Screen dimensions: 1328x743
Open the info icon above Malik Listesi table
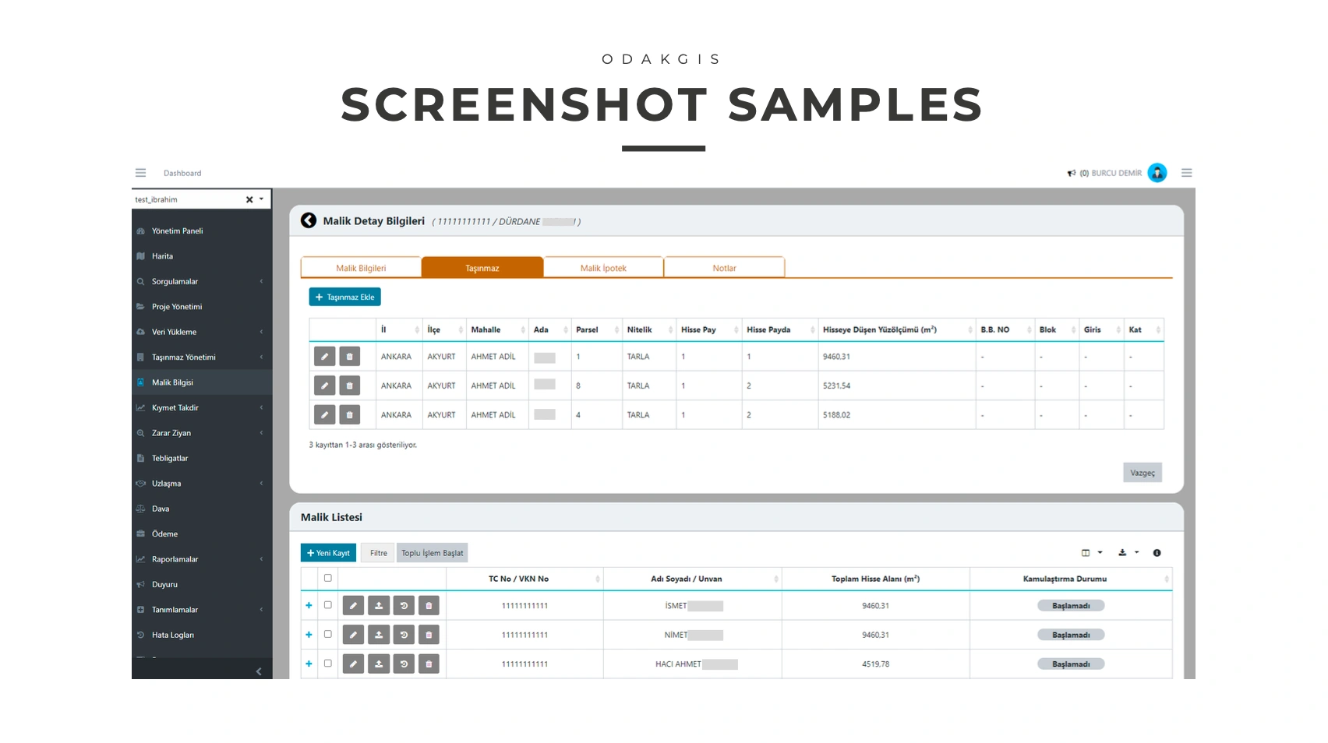1157,553
